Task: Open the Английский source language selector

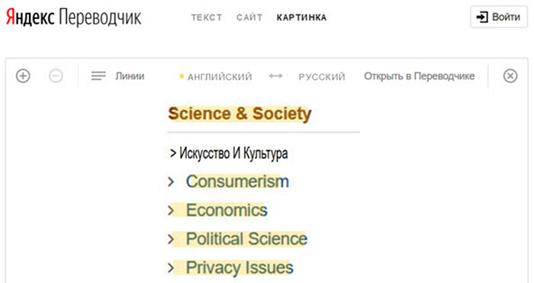Action: click(220, 76)
